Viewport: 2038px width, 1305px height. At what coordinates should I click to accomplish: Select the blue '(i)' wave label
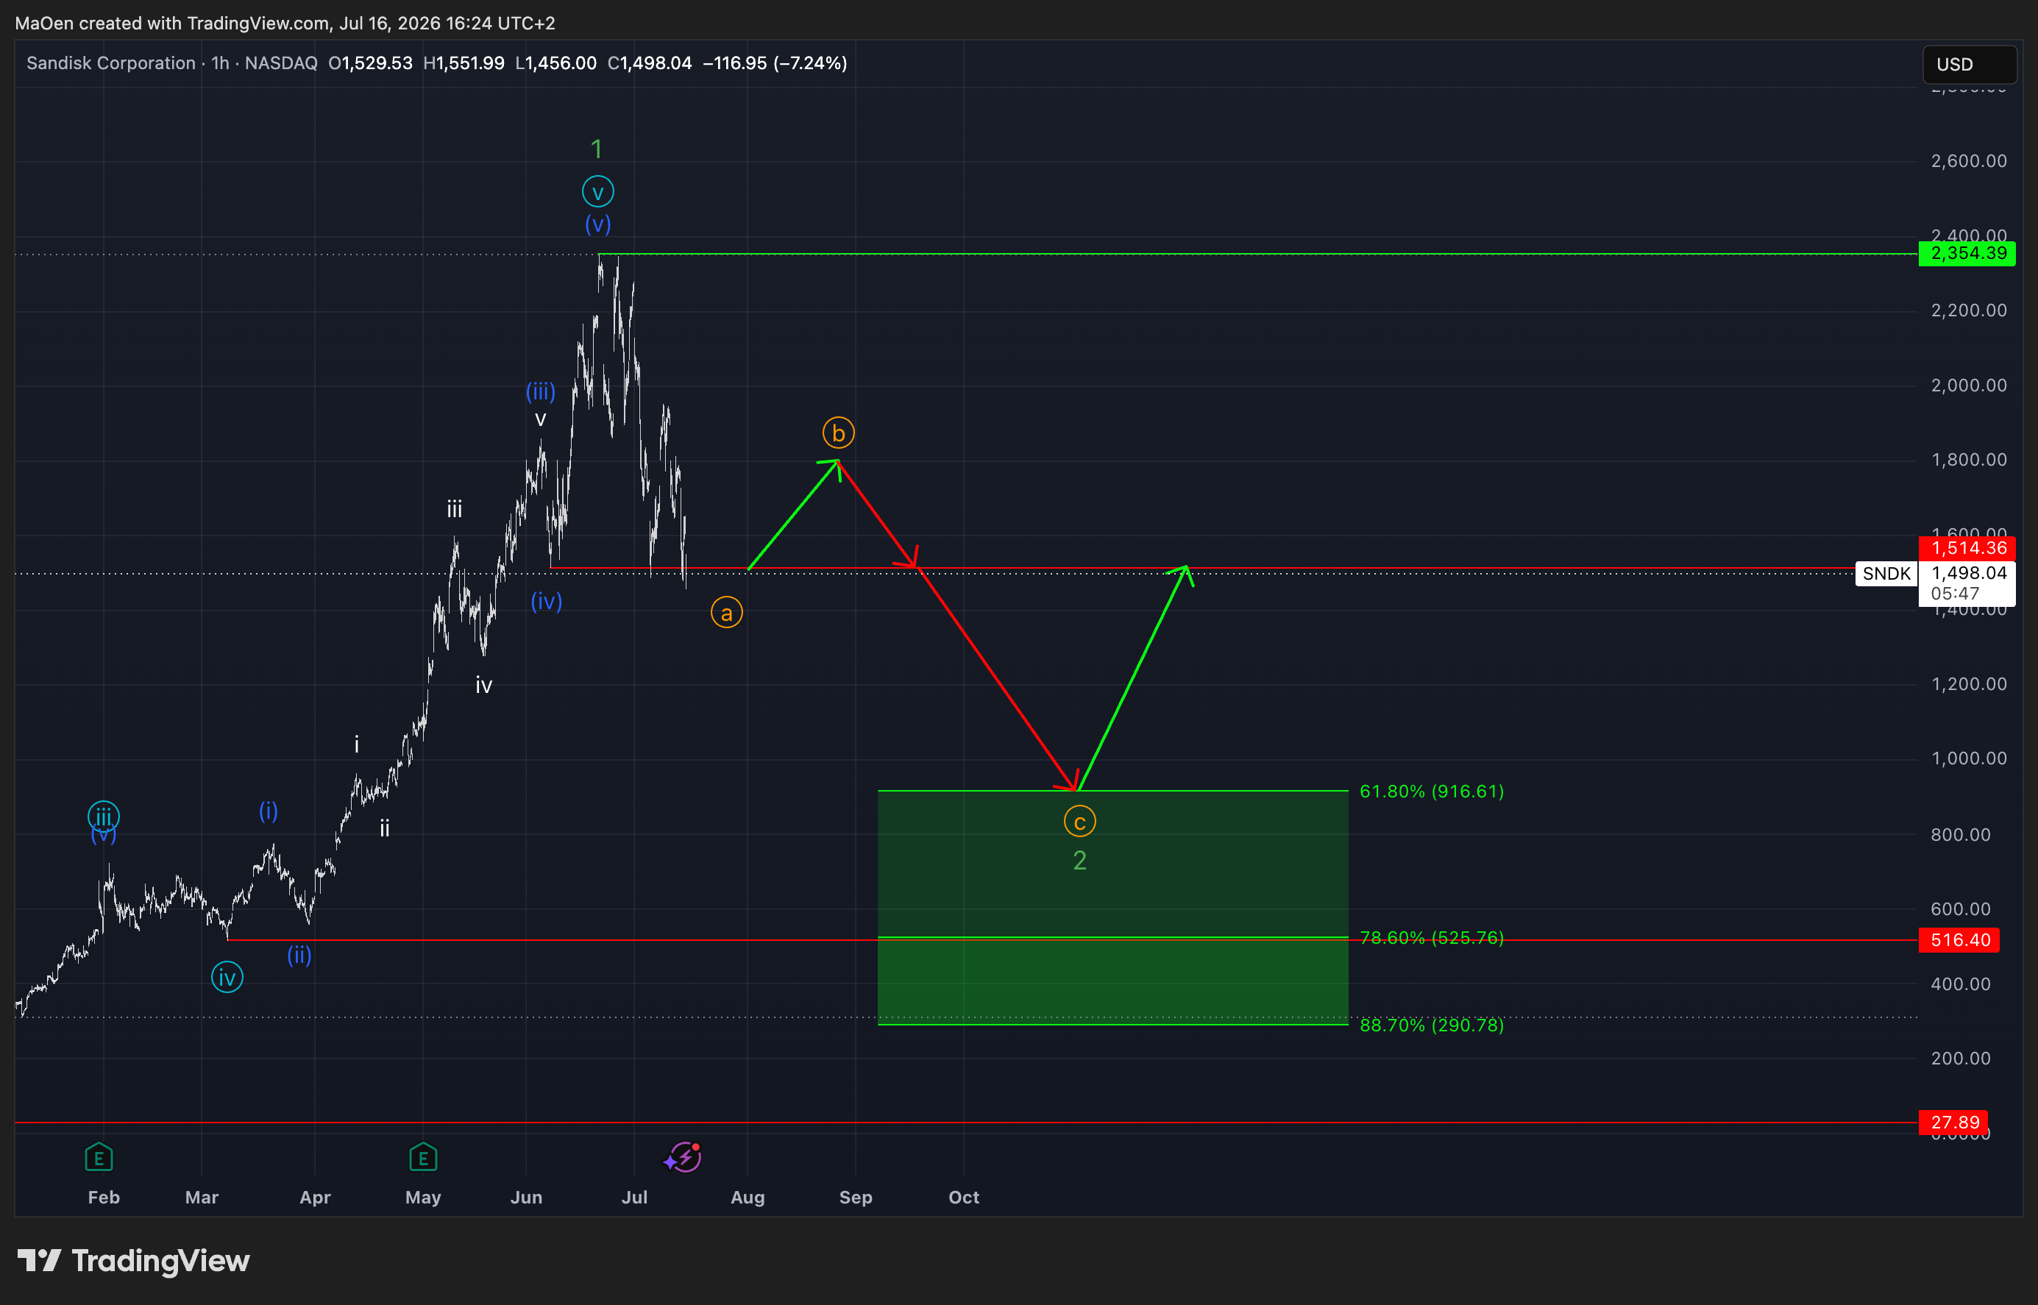click(x=269, y=811)
